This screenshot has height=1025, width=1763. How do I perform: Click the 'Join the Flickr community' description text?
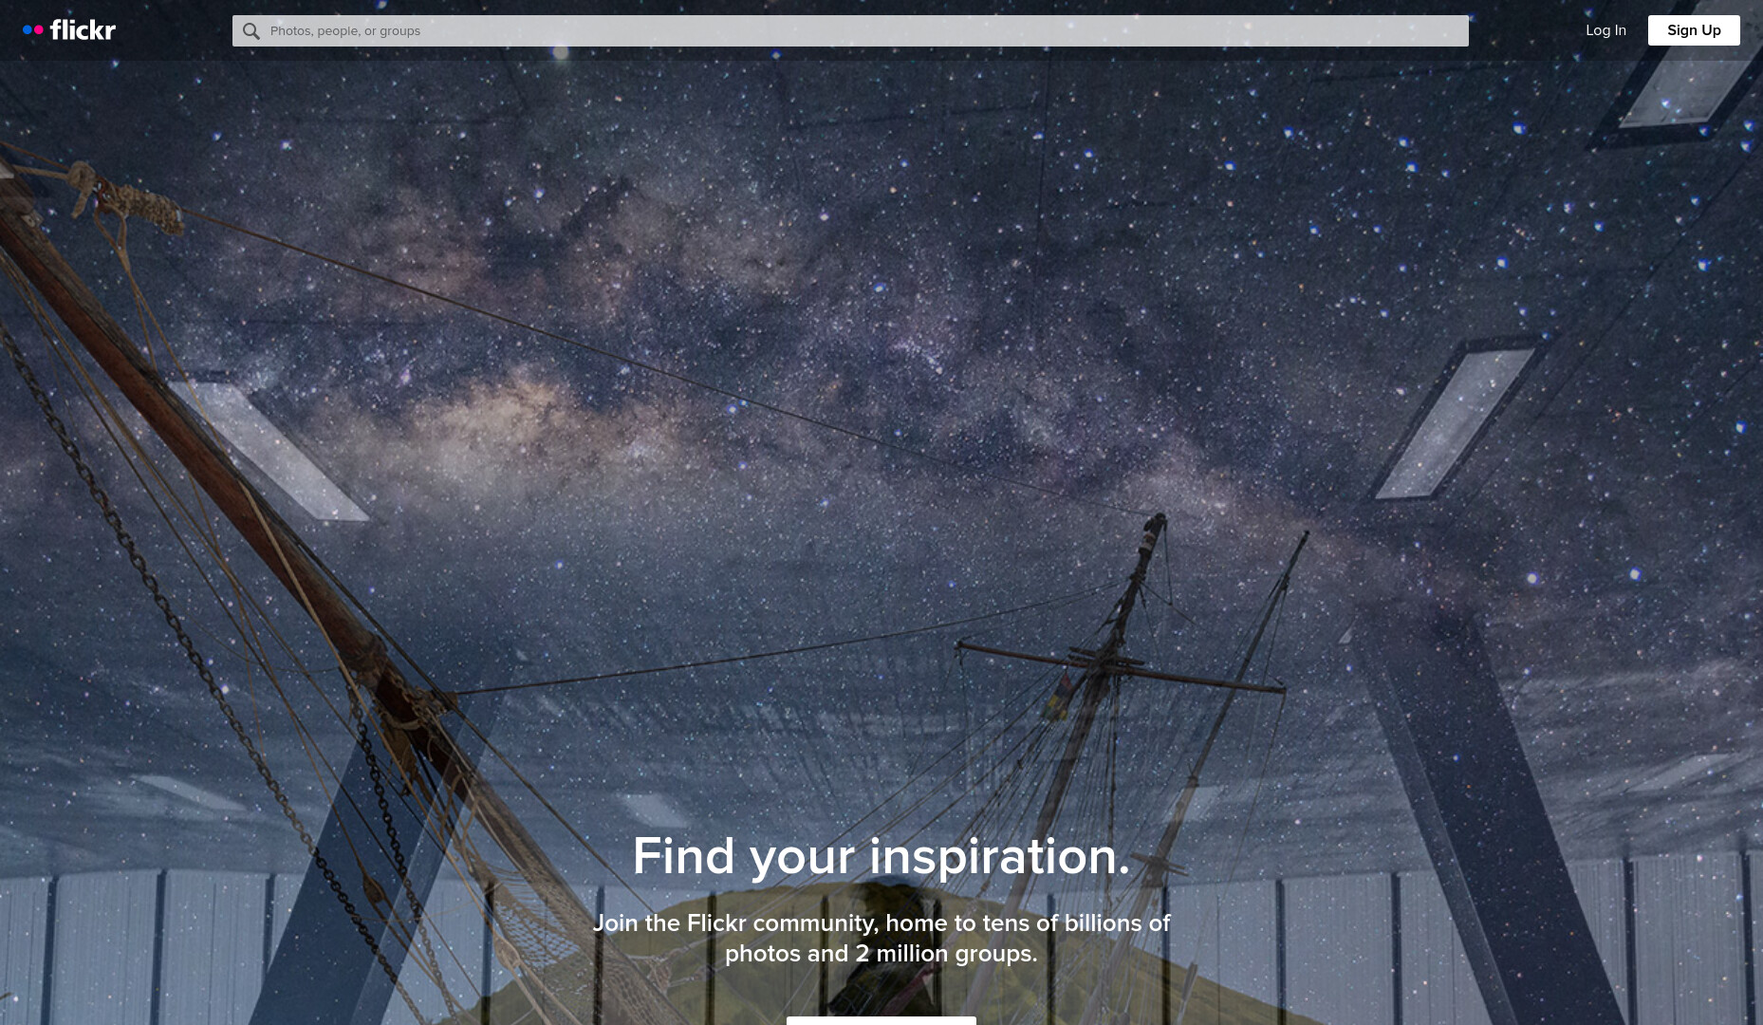881,938
